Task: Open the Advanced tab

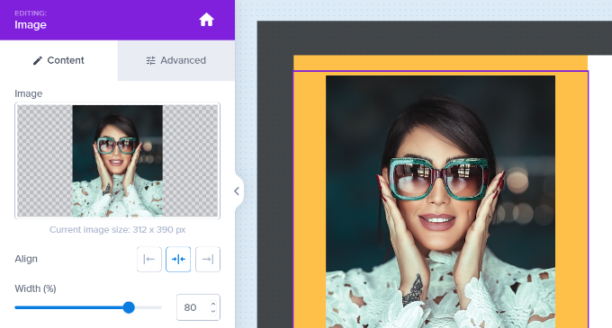Action: [x=176, y=60]
